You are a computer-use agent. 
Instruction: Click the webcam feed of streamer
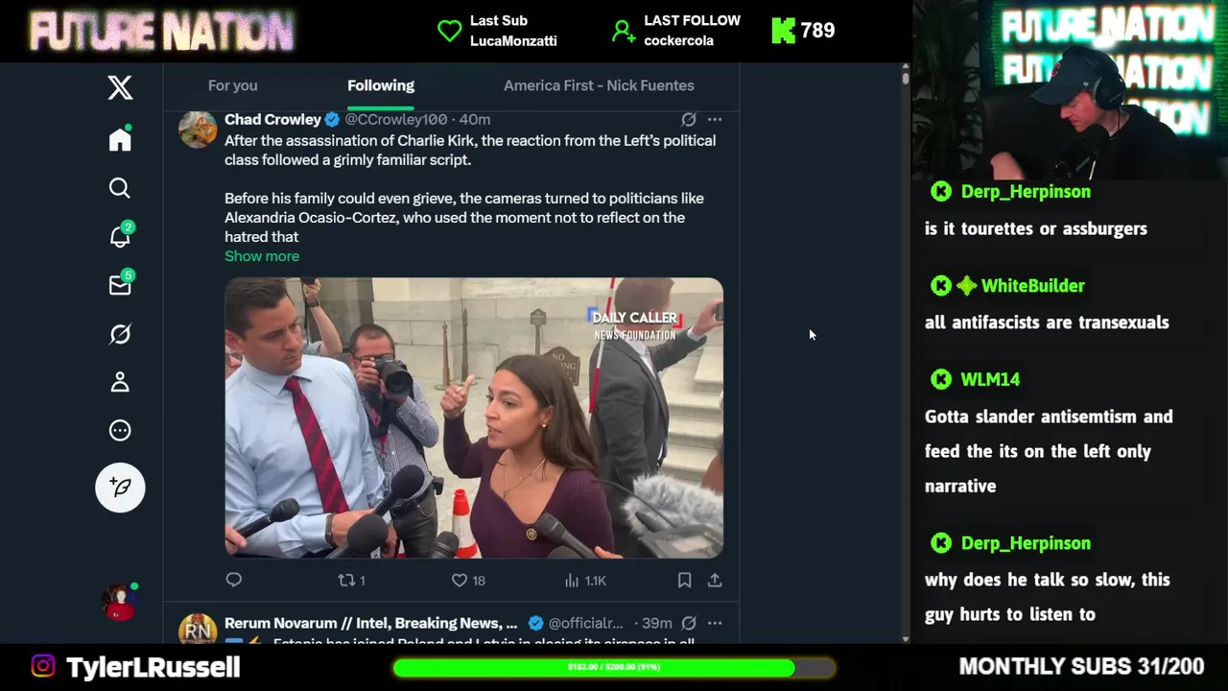1070,90
